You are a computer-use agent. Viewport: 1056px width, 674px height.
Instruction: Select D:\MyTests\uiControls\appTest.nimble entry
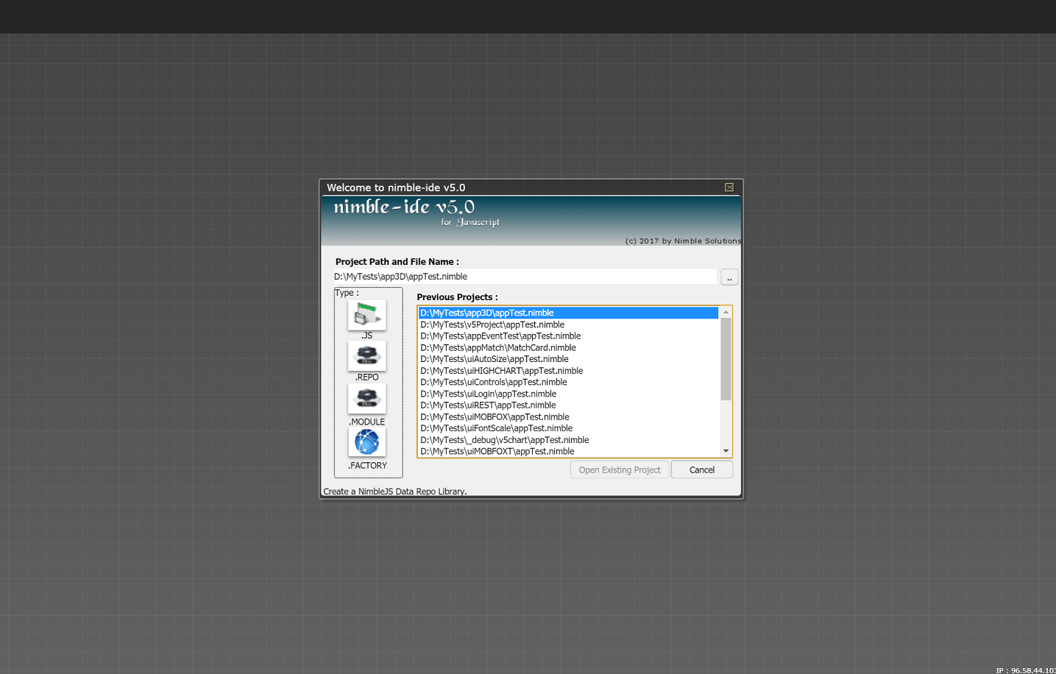pyautogui.click(x=568, y=382)
